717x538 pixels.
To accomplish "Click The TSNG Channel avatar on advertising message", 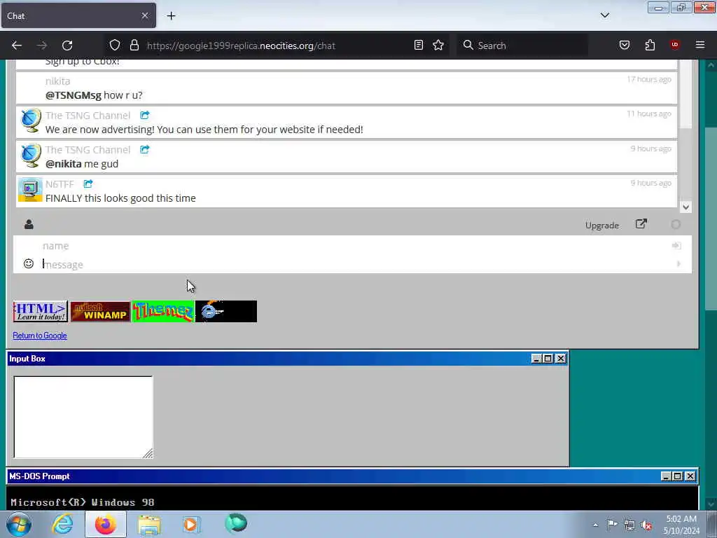I will (31, 120).
